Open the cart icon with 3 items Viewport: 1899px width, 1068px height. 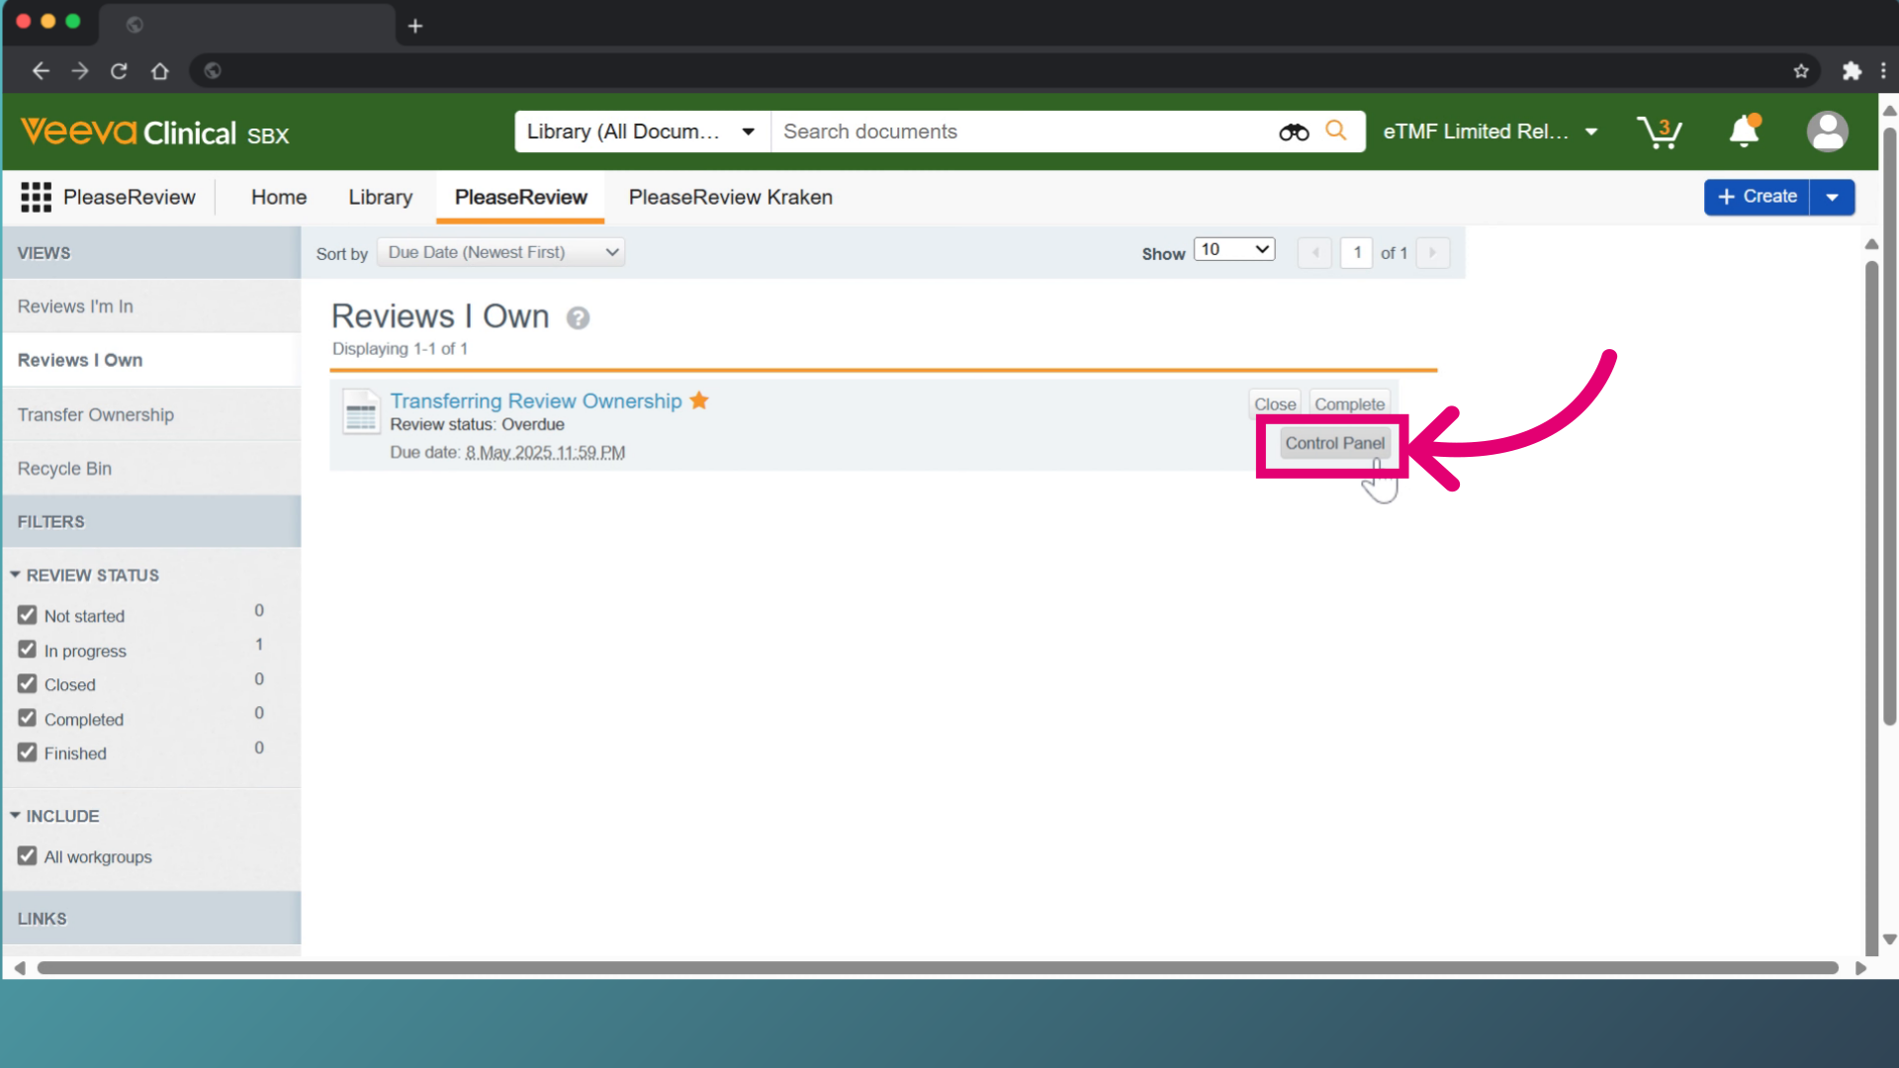[1660, 132]
